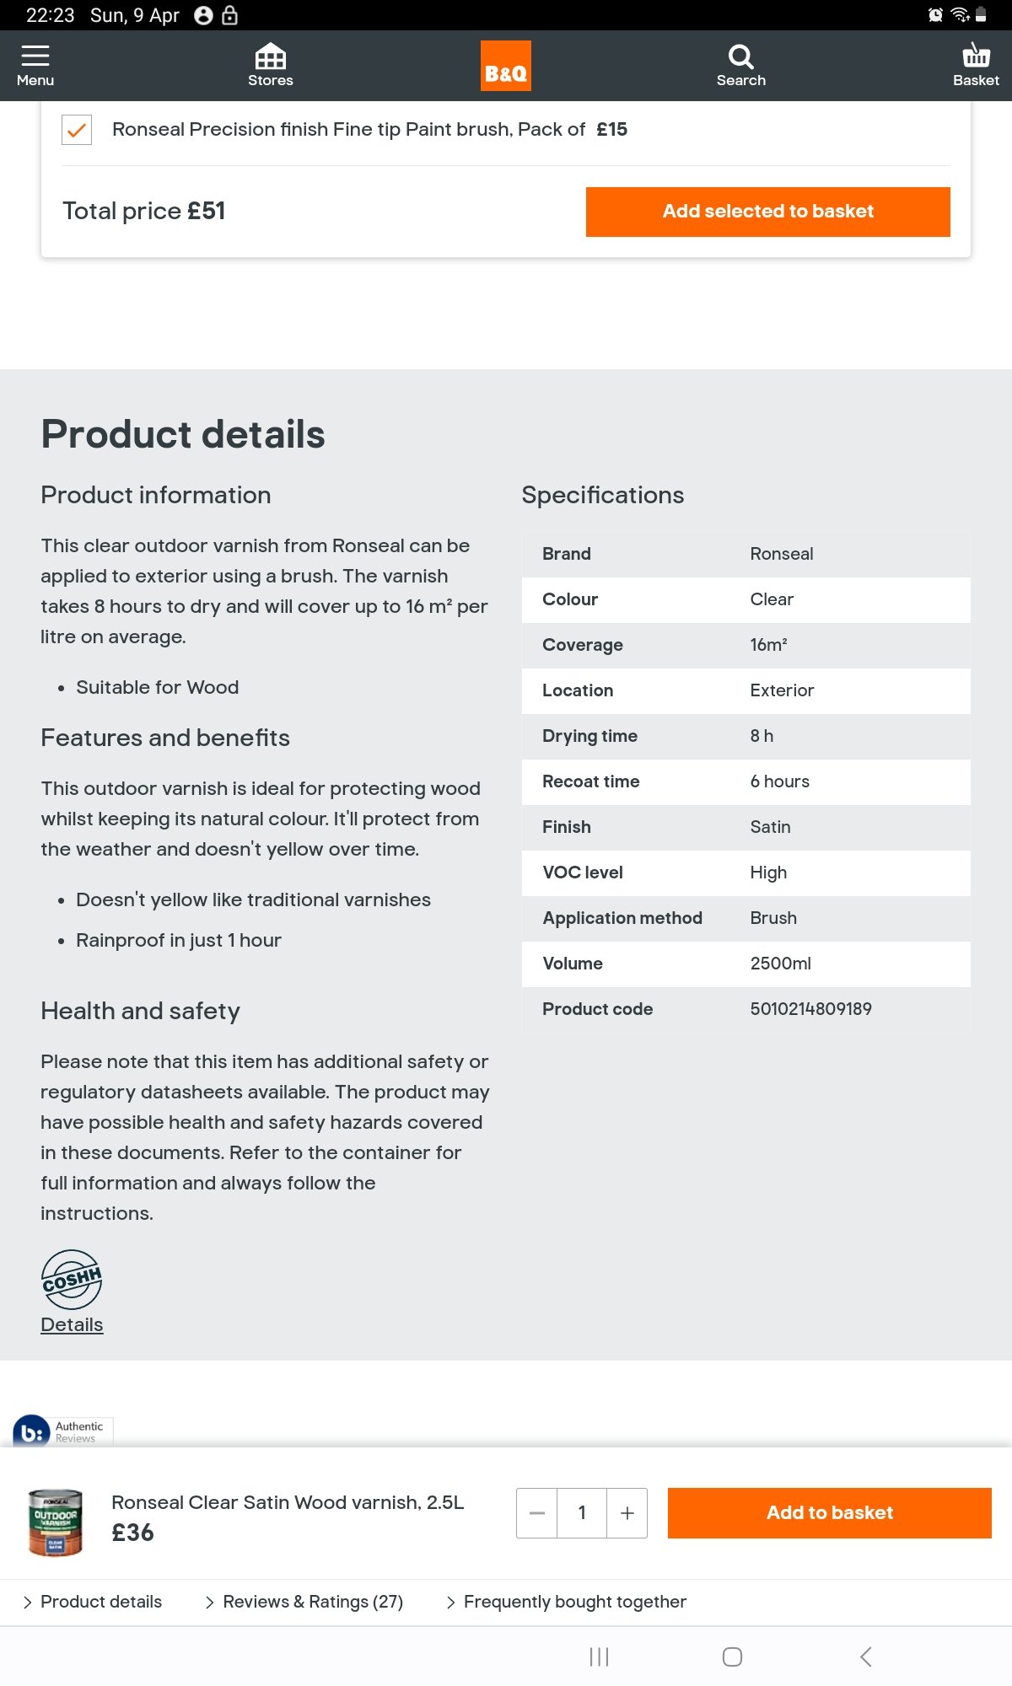Click the orange Add to basket button
The width and height of the screenshot is (1012, 1686).
(830, 1513)
